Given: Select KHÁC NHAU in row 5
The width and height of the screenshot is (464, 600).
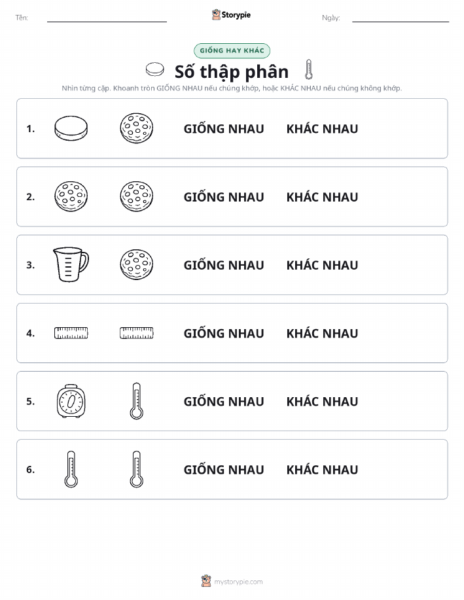Looking at the screenshot, I should pyautogui.click(x=323, y=401).
